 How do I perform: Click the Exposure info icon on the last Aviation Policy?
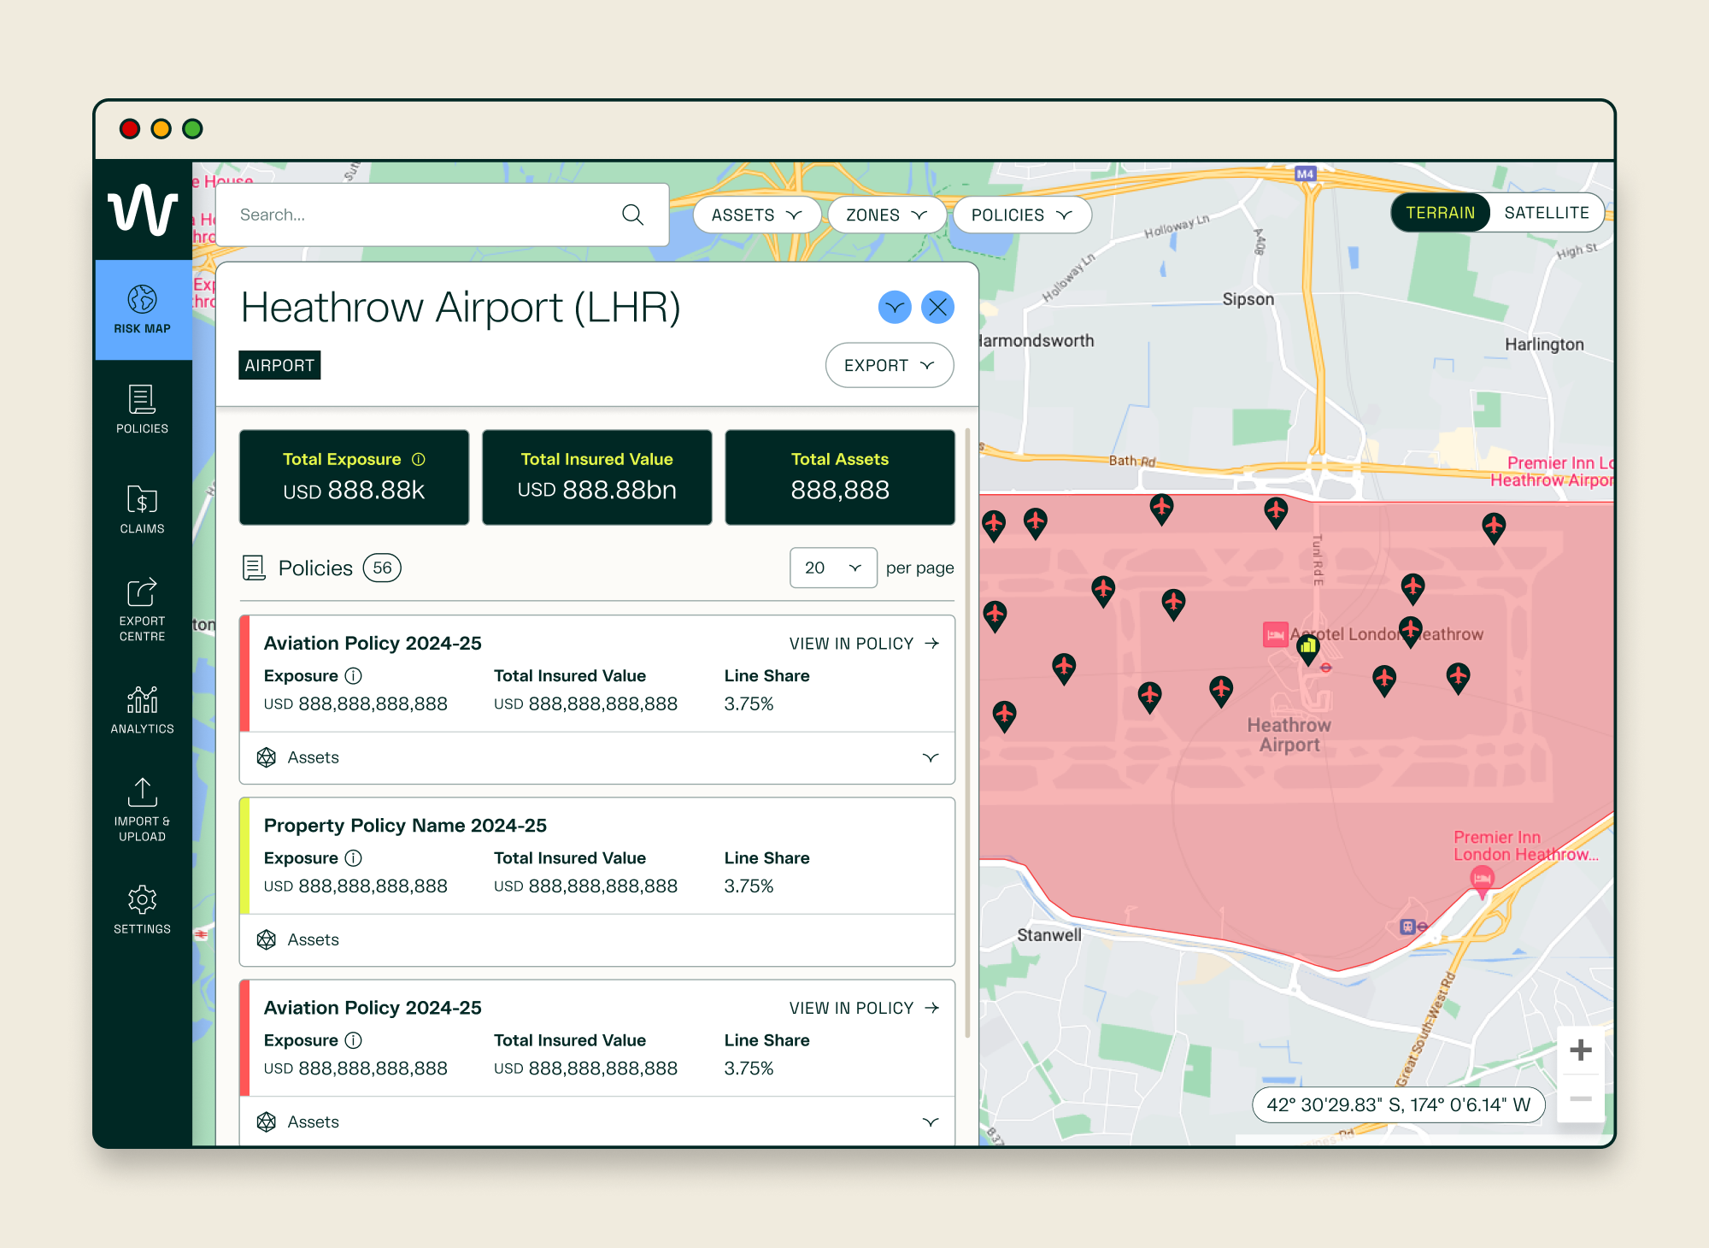pyautogui.click(x=354, y=1040)
